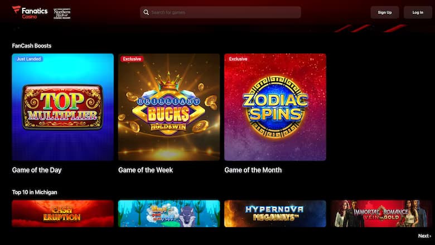Open Immortal Romance Vein of Gold banner
Viewport: 435px width, 245px height.
(x=381, y=214)
